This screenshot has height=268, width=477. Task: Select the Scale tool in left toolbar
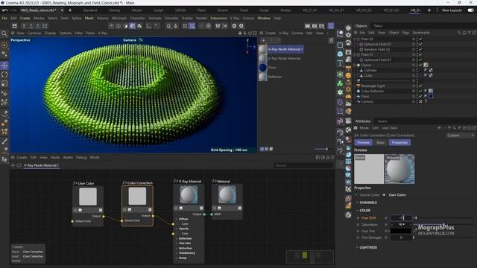[x=4, y=83]
